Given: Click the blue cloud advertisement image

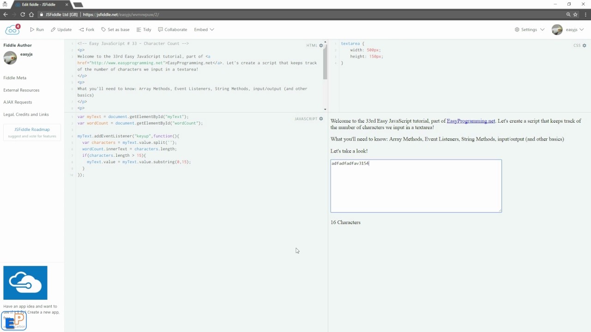Looking at the screenshot, I should pyautogui.click(x=25, y=283).
